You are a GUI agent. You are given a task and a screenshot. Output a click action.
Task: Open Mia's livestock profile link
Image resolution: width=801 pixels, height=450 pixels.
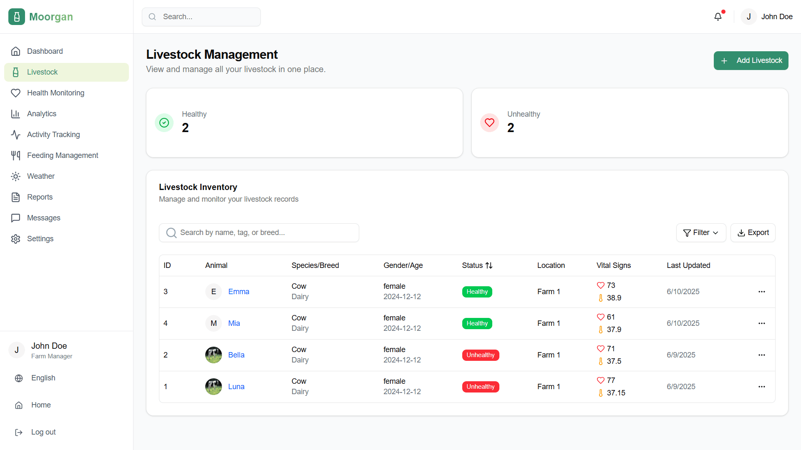click(234, 323)
